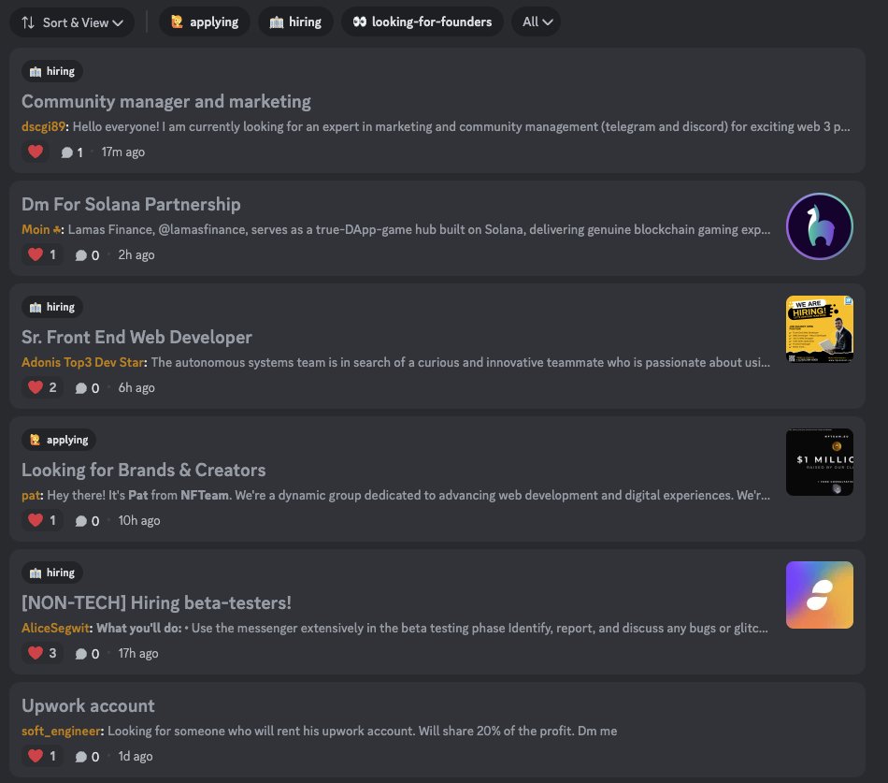Image resolution: width=888 pixels, height=783 pixels.
Task: Open the All tags dropdown
Action: pyautogui.click(x=537, y=22)
